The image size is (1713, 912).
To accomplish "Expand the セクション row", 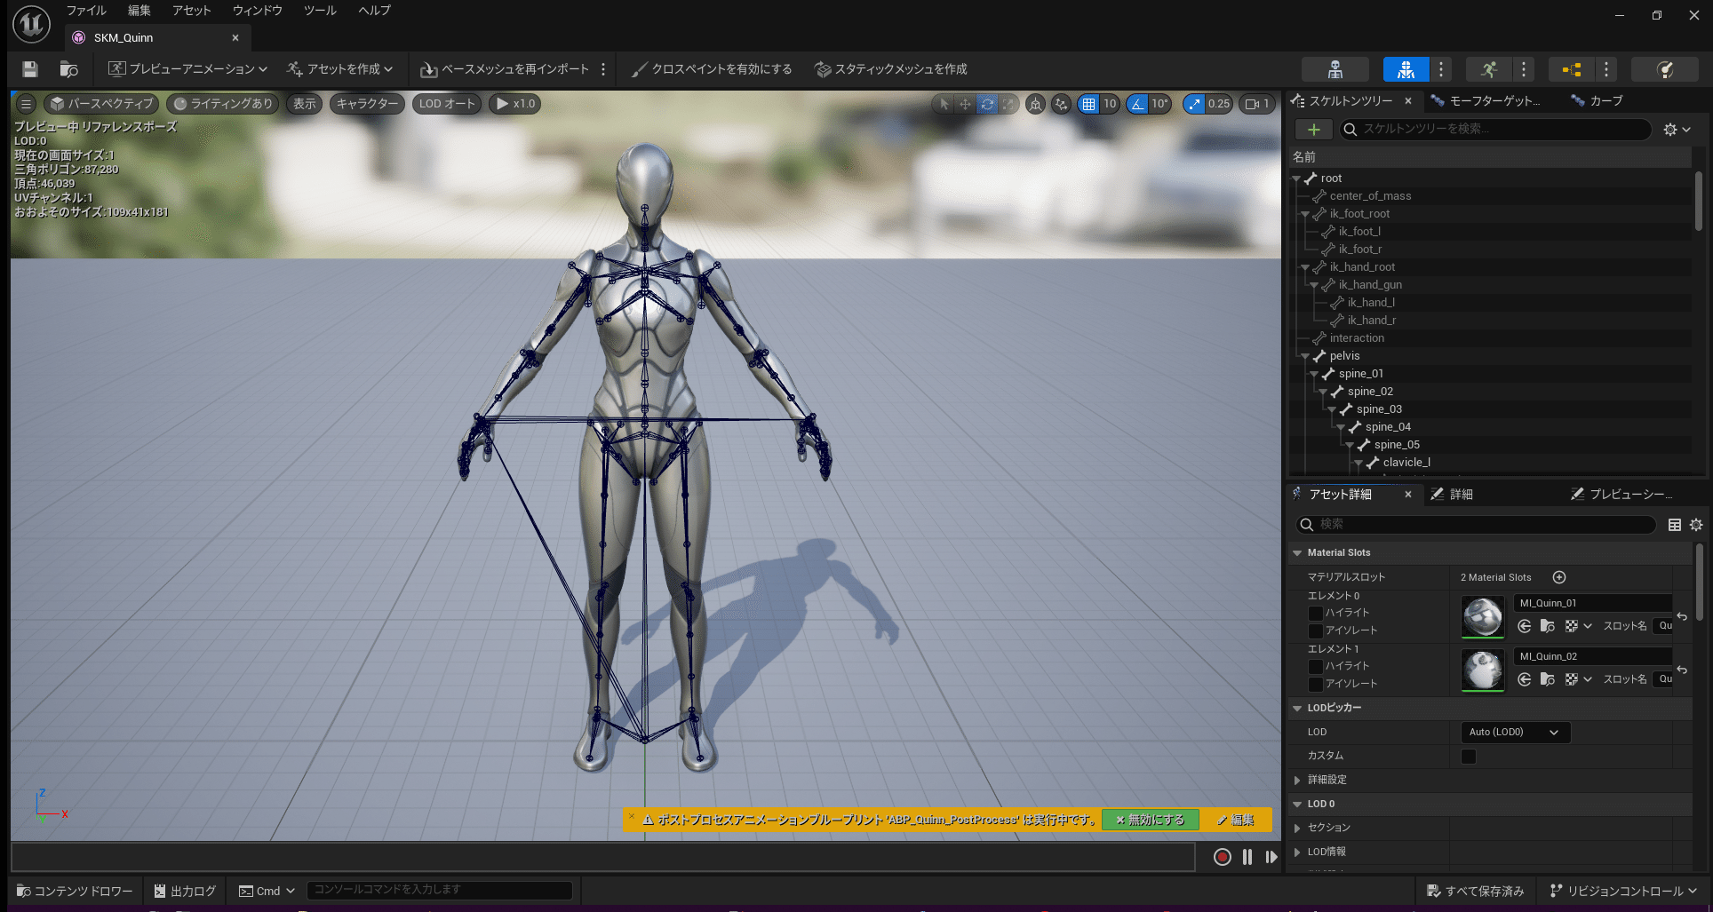I will point(1297,829).
